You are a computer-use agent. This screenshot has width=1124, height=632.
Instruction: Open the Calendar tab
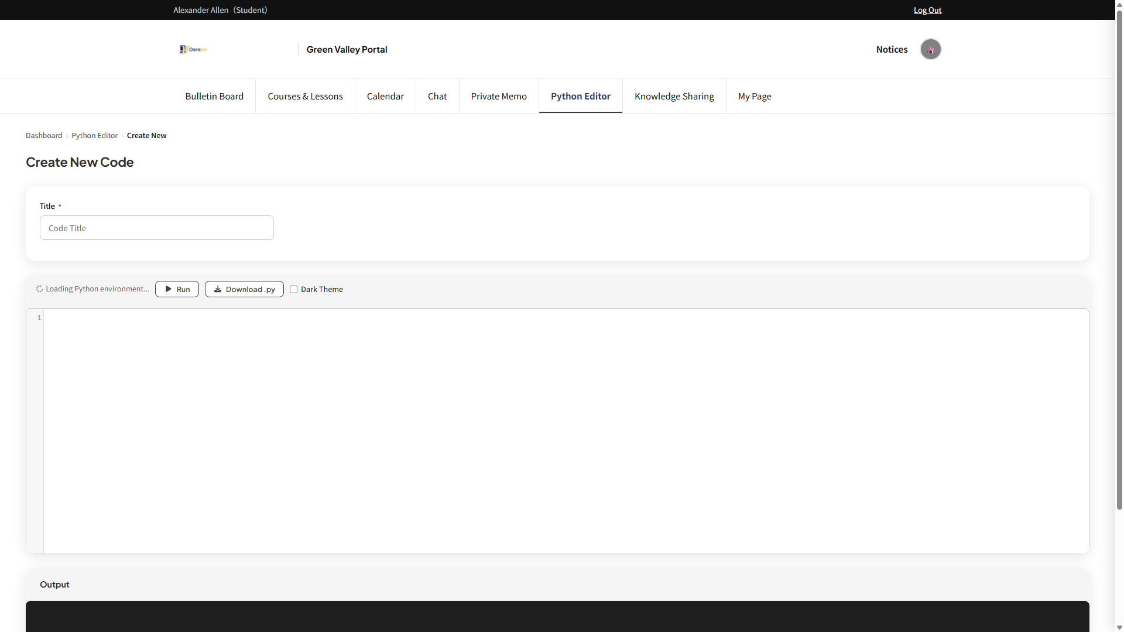pos(385,96)
